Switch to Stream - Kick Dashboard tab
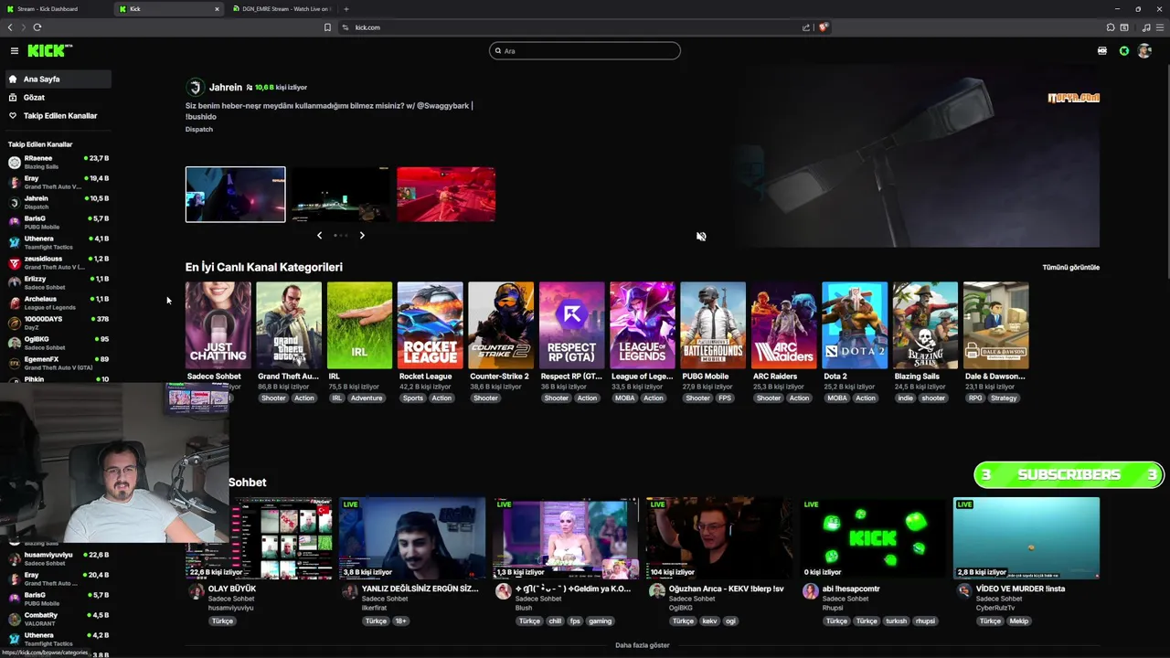 (x=55, y=9)
